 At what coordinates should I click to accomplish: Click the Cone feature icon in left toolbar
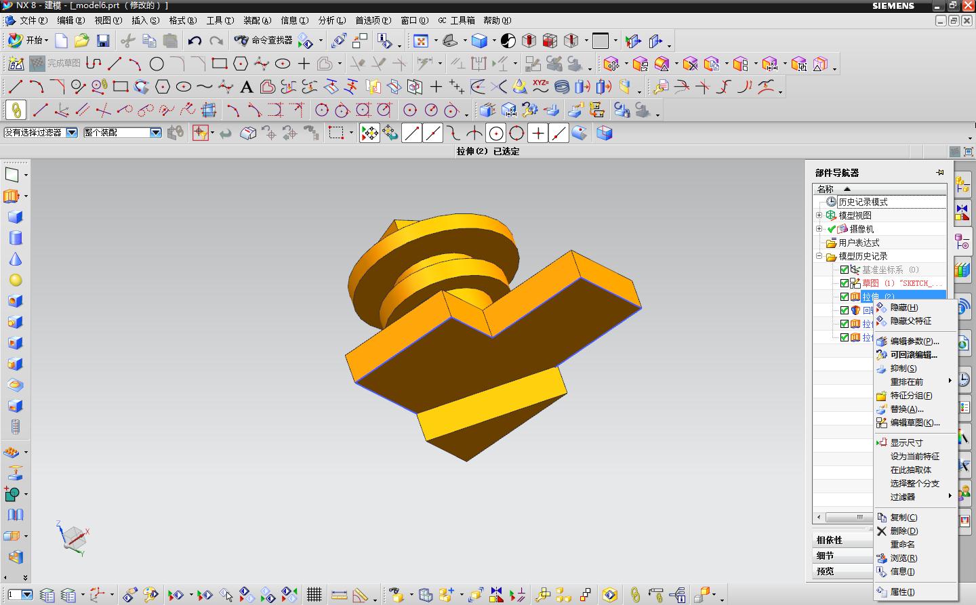pos(15,259)
